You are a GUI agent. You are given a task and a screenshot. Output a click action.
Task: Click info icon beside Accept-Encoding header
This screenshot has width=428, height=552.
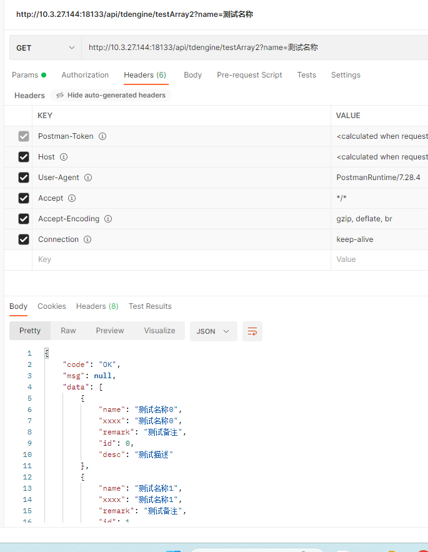tap(108, 219)
